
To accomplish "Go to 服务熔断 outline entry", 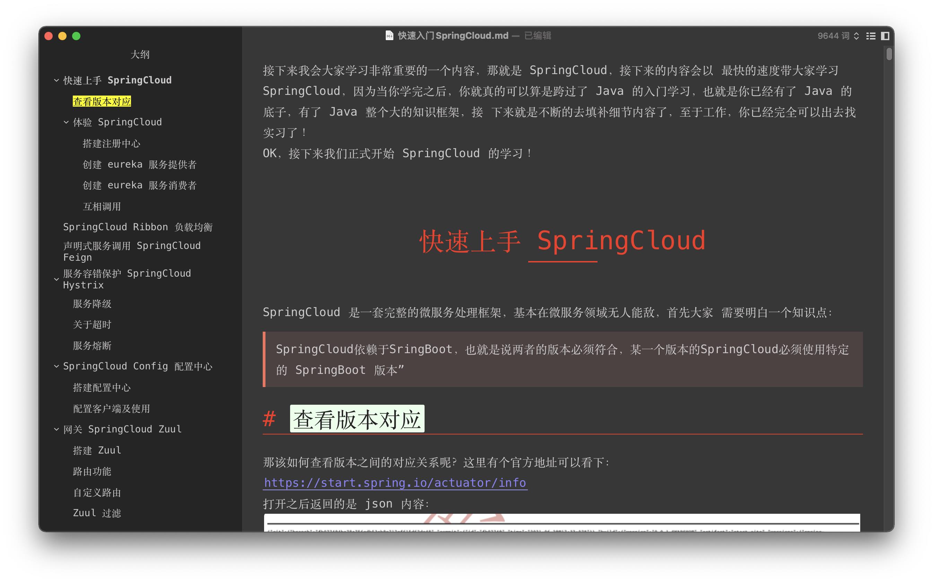I will pos(92,346).
